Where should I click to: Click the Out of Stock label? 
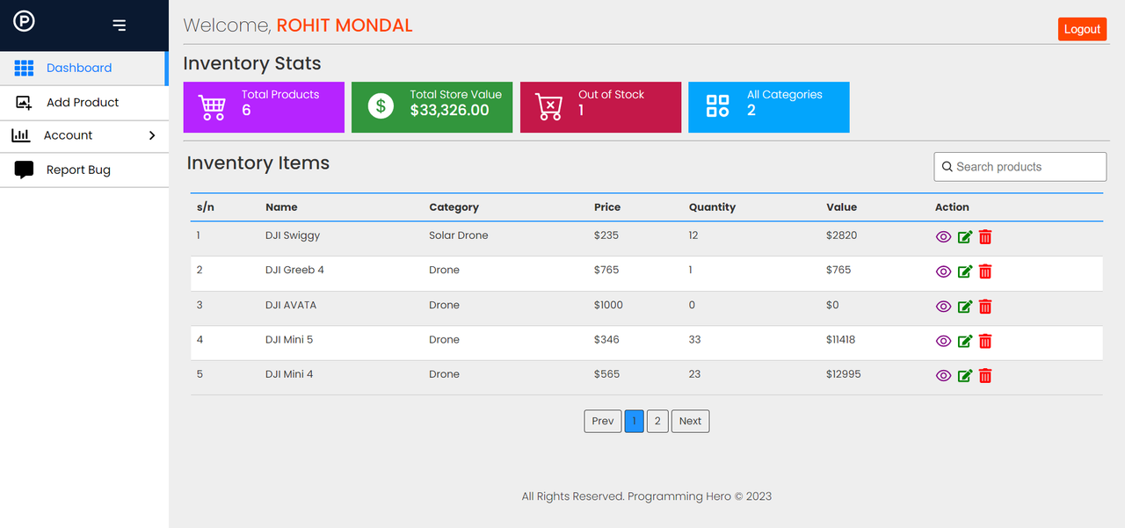point(611,94)
